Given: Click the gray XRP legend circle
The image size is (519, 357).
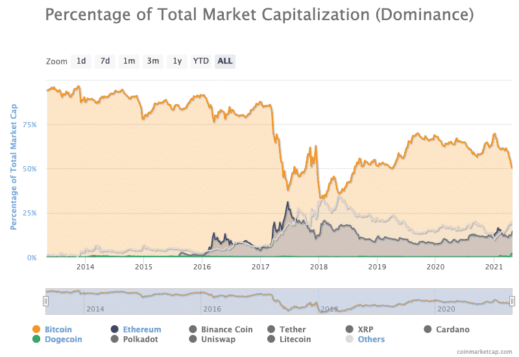Looking at the screenshot, I should (x=350, y=330).
